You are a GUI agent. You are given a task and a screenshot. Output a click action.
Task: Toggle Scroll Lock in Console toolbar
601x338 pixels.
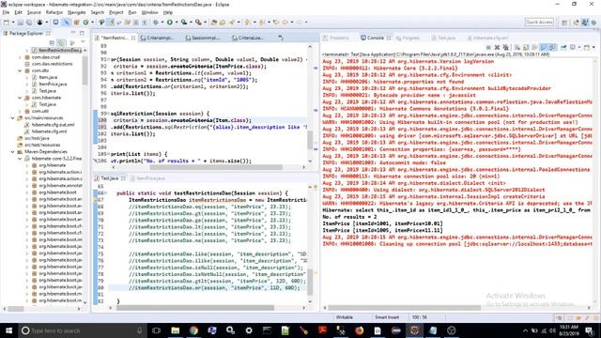click(x=526, y=48)
